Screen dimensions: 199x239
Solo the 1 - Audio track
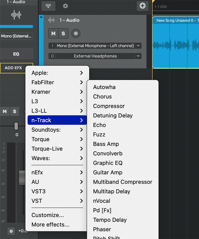63,33
